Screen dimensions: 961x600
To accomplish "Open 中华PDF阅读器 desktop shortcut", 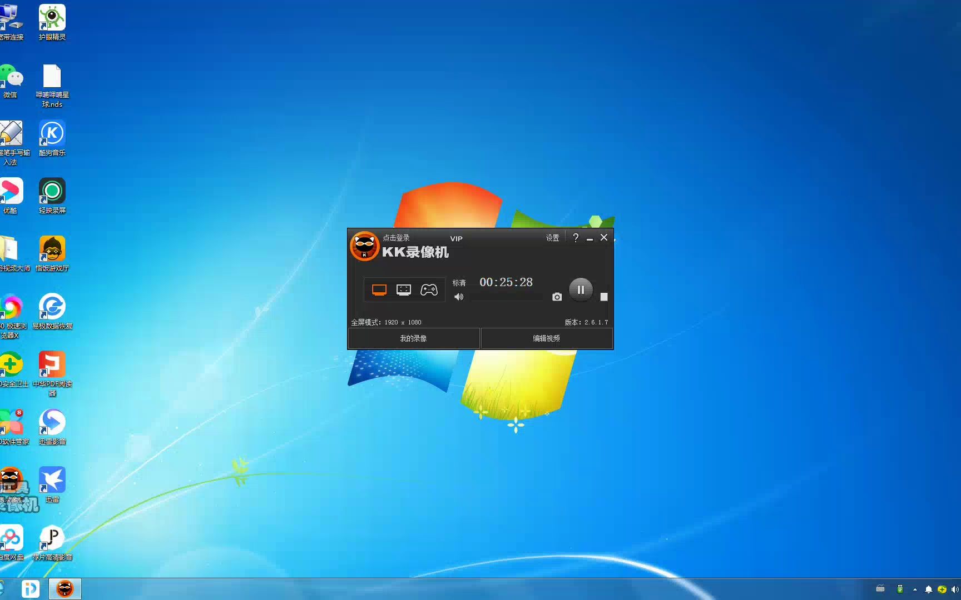I will click(x=52, y=373).
